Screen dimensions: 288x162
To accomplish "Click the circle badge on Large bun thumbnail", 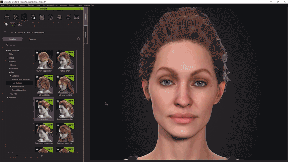I will point(37,101).
